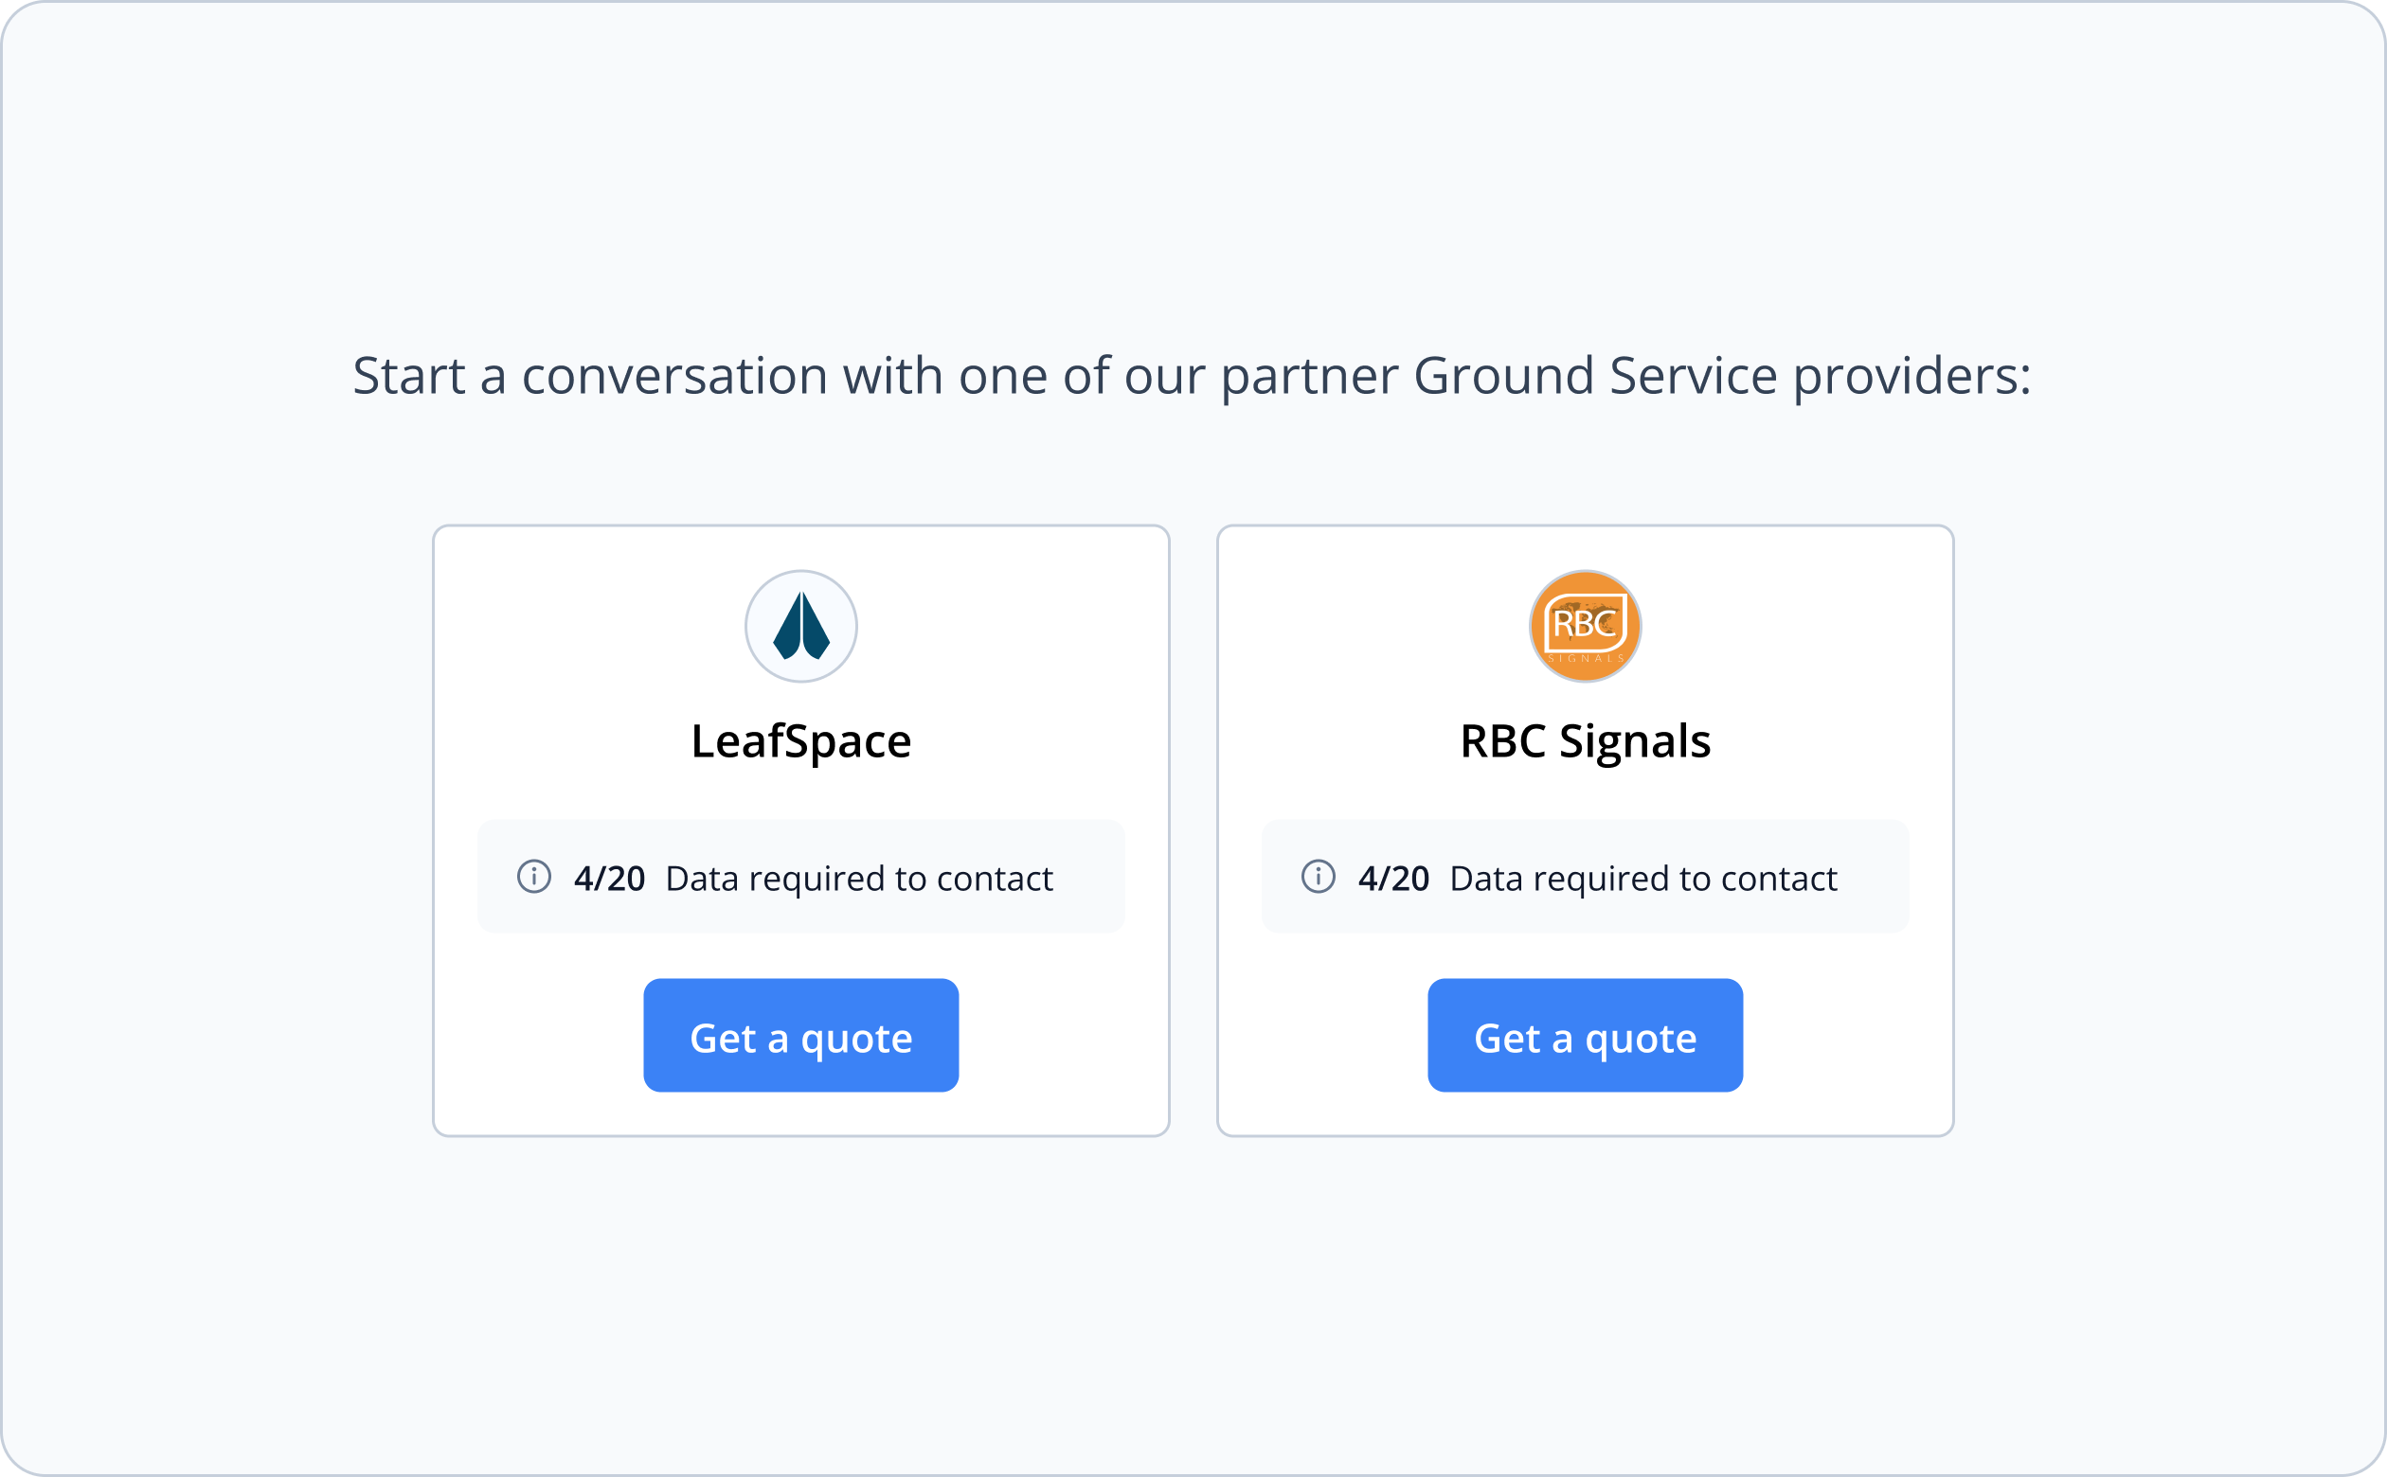Click "Ground Service providers" in the heading
Image resolution: width=2387 pixels, height=1477 pixels.
pyautogui.click(x=1722, y=376)
